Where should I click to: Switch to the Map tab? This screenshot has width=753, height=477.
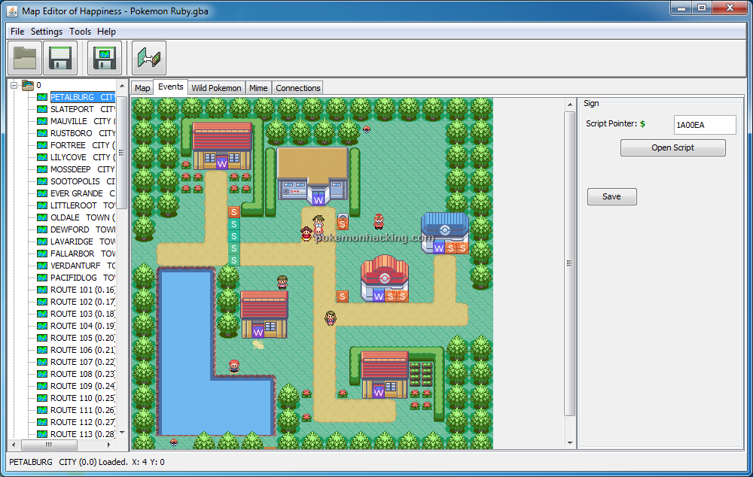point(142,88)
